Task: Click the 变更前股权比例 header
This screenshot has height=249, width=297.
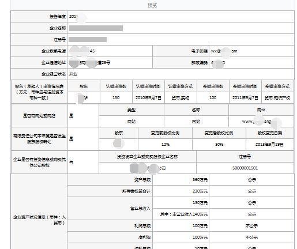Action: (x=165, y=133)
